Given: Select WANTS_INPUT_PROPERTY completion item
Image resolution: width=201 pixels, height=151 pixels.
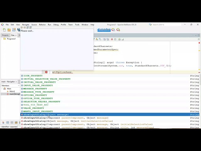Looking at the screenshot, I should 110,111.
